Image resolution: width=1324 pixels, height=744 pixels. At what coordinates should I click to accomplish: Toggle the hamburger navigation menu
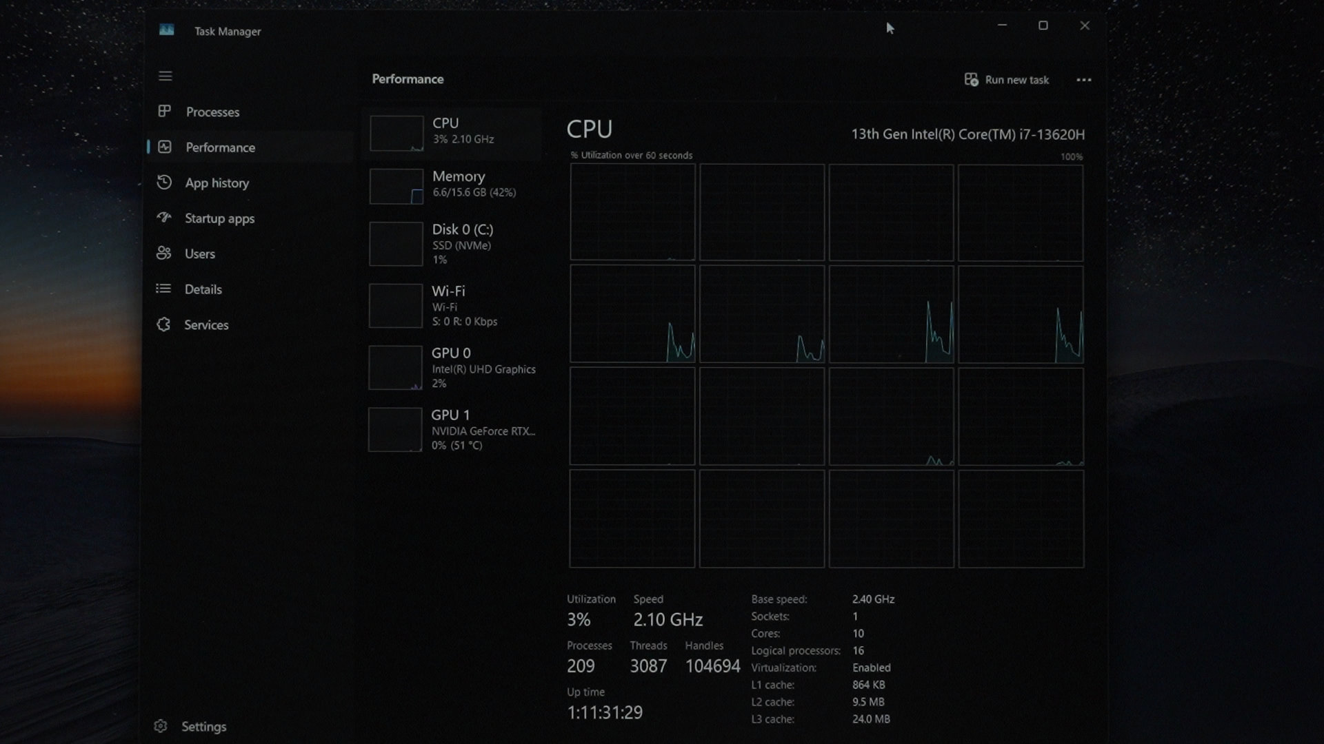(165, 76)
